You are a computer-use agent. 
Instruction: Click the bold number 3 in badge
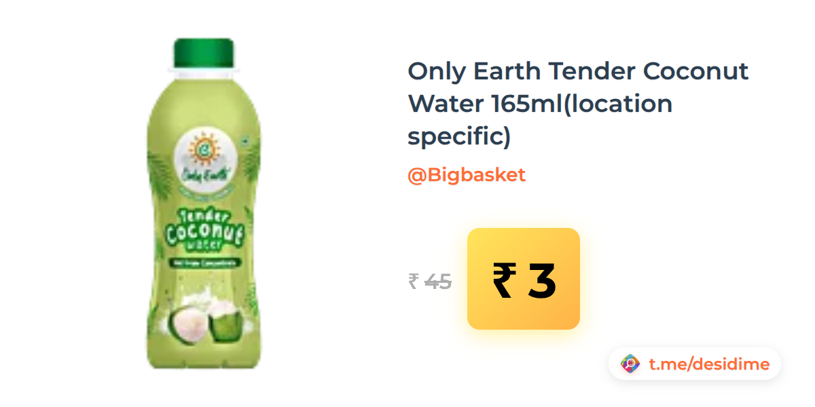[542, 281]
